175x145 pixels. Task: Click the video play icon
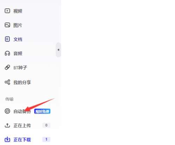7,11
